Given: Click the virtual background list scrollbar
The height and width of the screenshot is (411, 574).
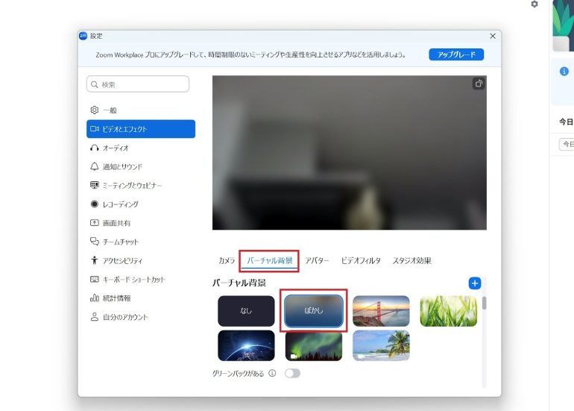Looking at the screenshot, I should (x=485, y=304).
